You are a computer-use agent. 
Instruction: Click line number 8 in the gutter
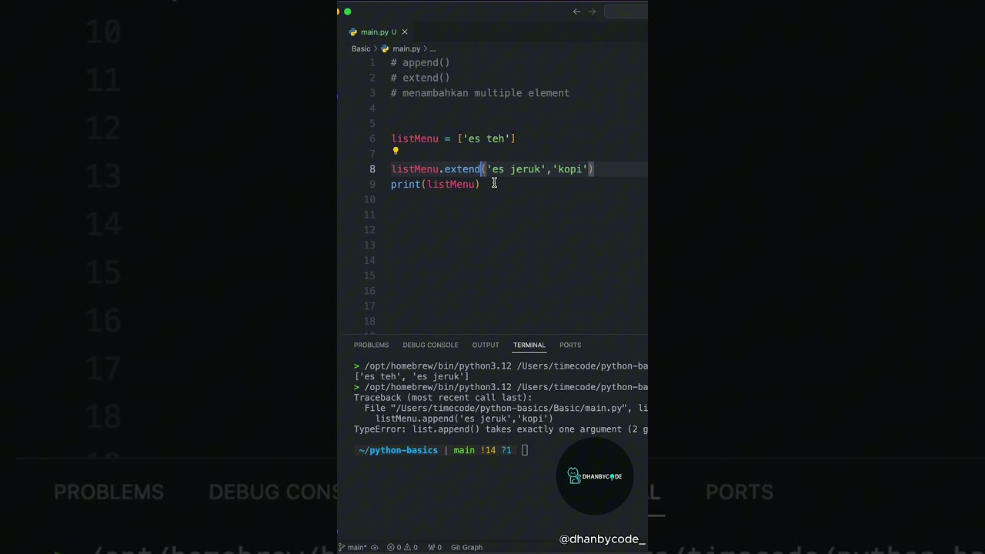[372, 169]
